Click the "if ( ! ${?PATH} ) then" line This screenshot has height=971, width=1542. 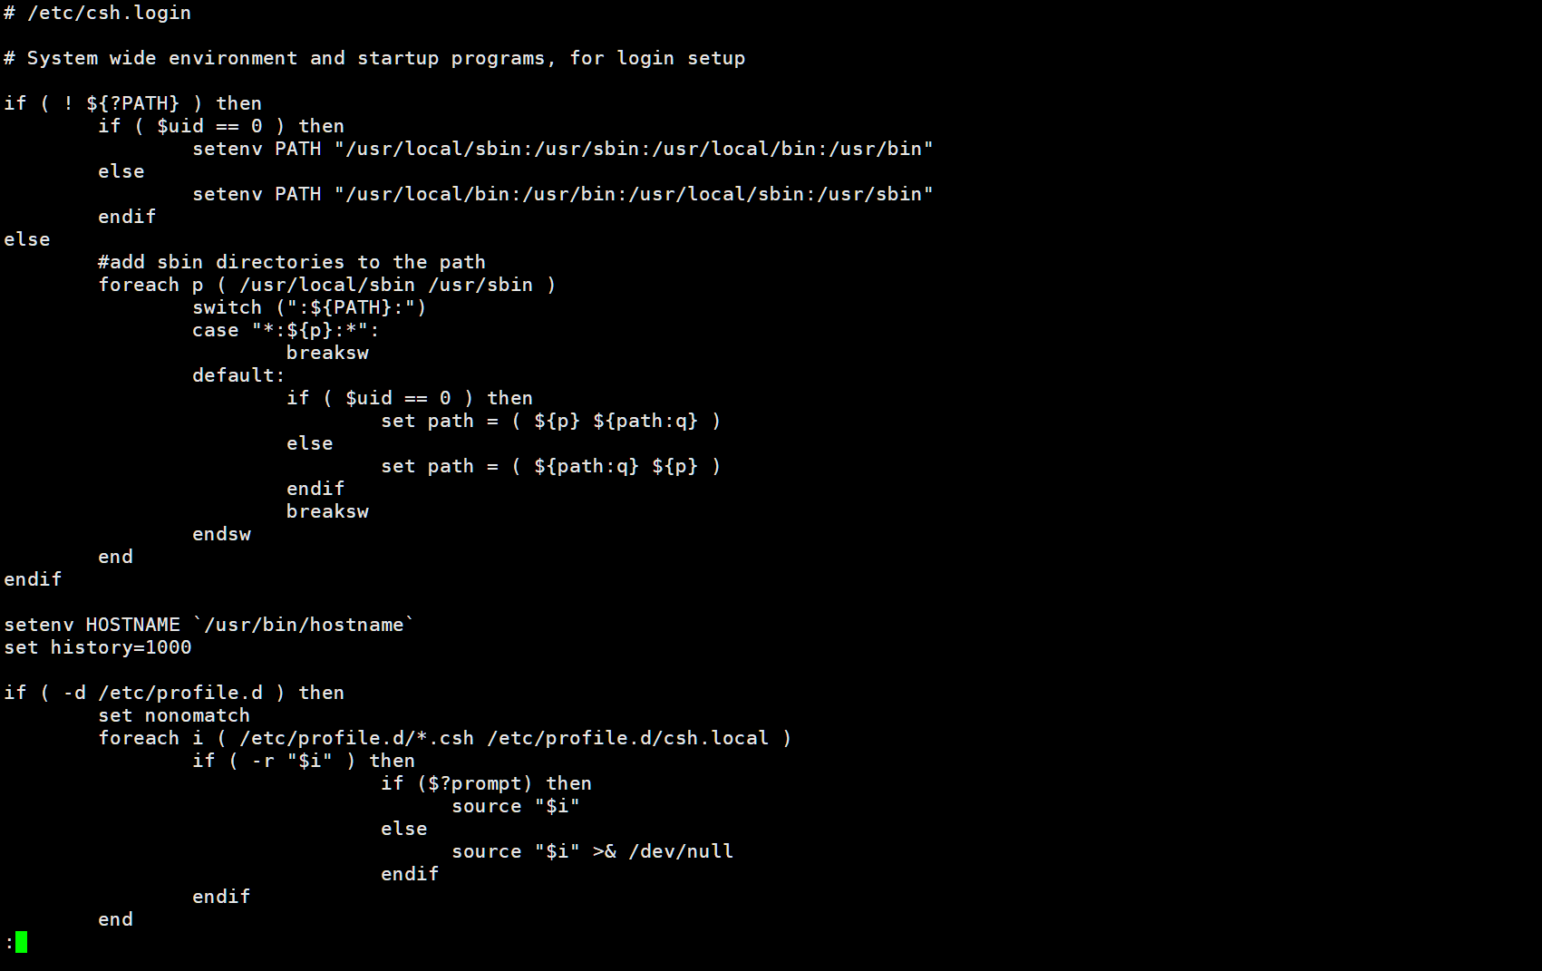click(x=132, y=103)
